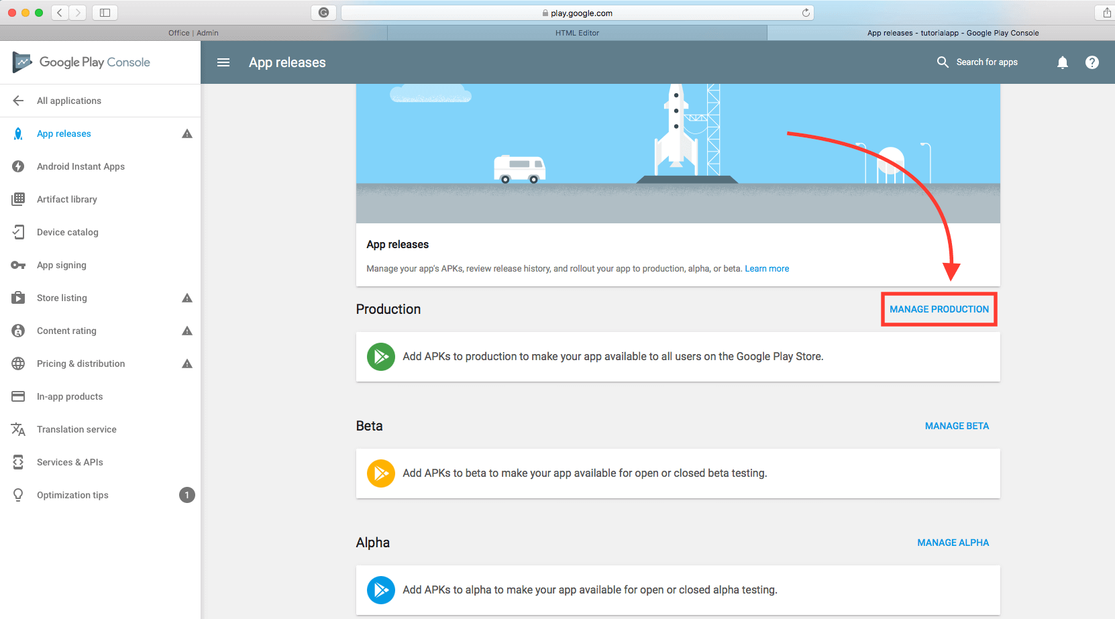
Task: Click the Store listing bag icon
Action: coord(18,298)
